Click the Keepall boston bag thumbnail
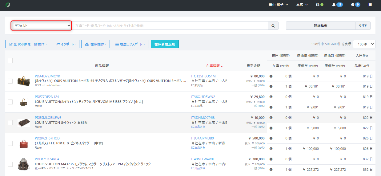Screen dimensions: 381x176 point(23,81)
